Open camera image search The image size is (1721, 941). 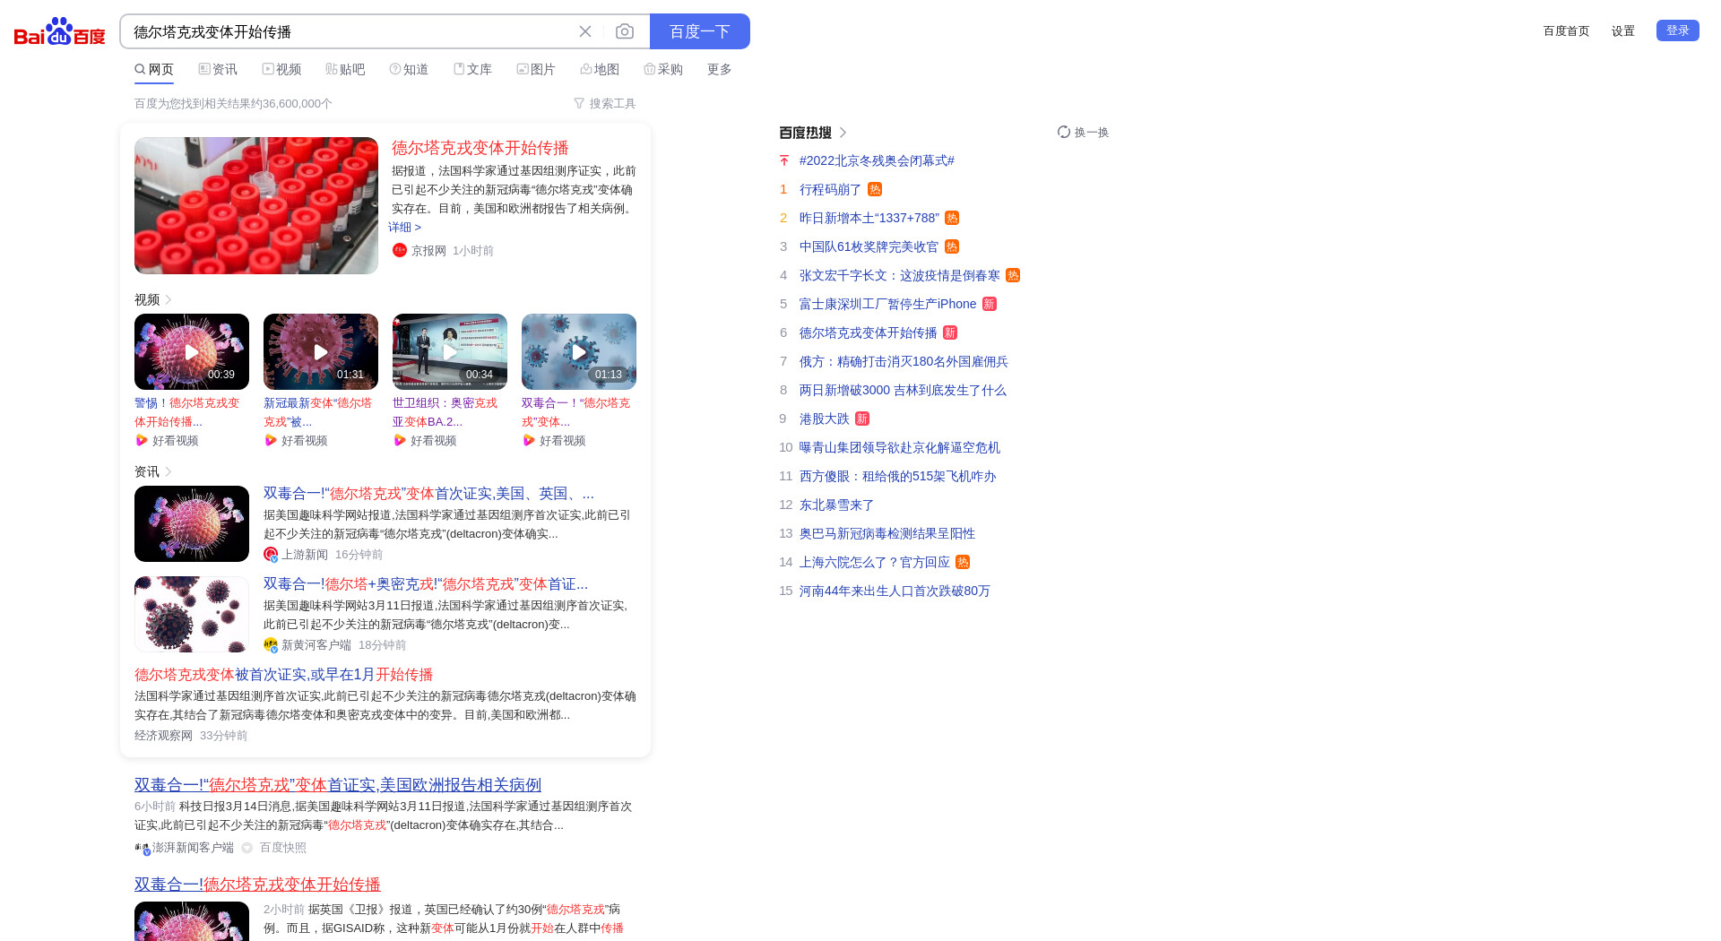(x=625, y=31)
